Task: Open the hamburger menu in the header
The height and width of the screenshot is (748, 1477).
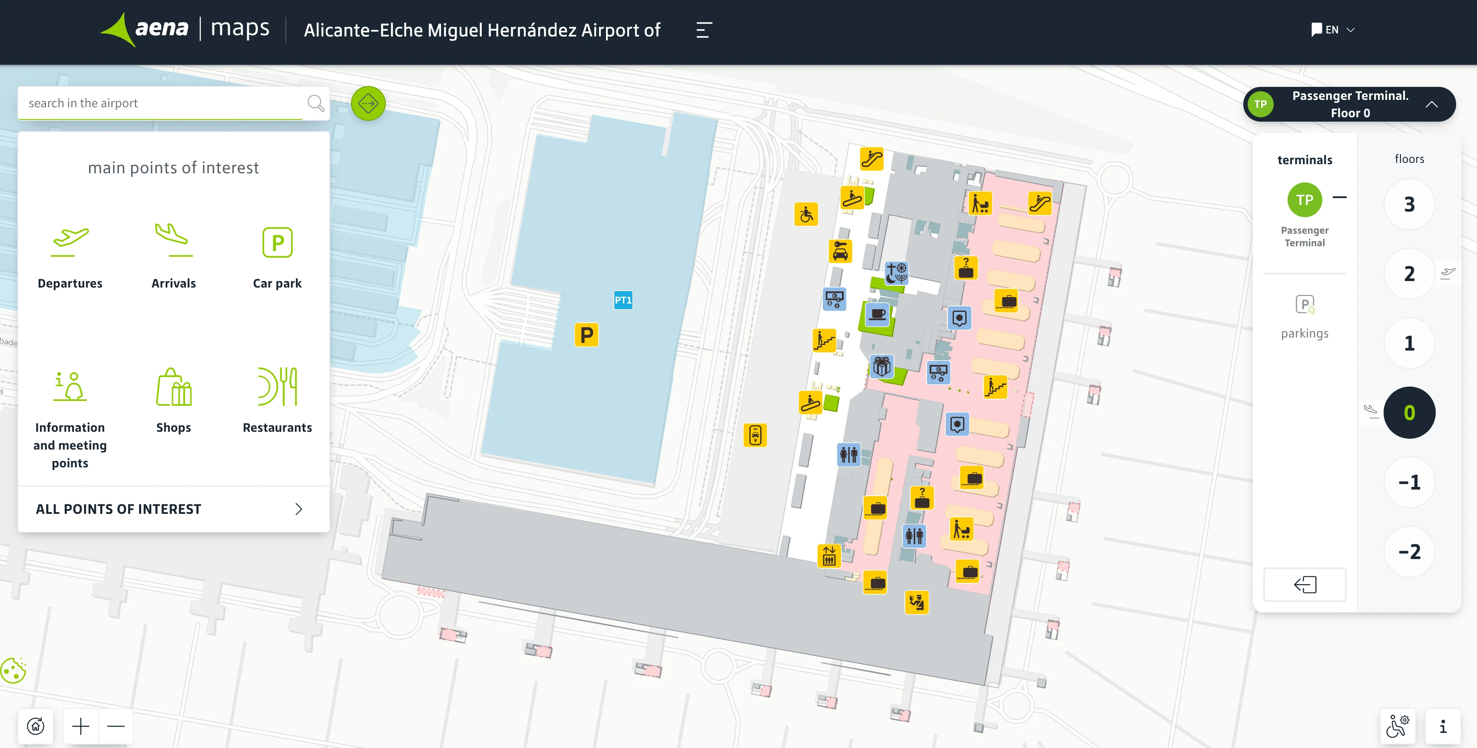Action: [702, 30]
